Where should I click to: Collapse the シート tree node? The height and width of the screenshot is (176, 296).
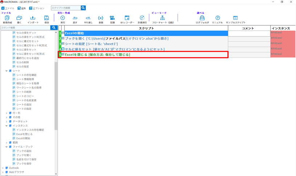(7, 71)
